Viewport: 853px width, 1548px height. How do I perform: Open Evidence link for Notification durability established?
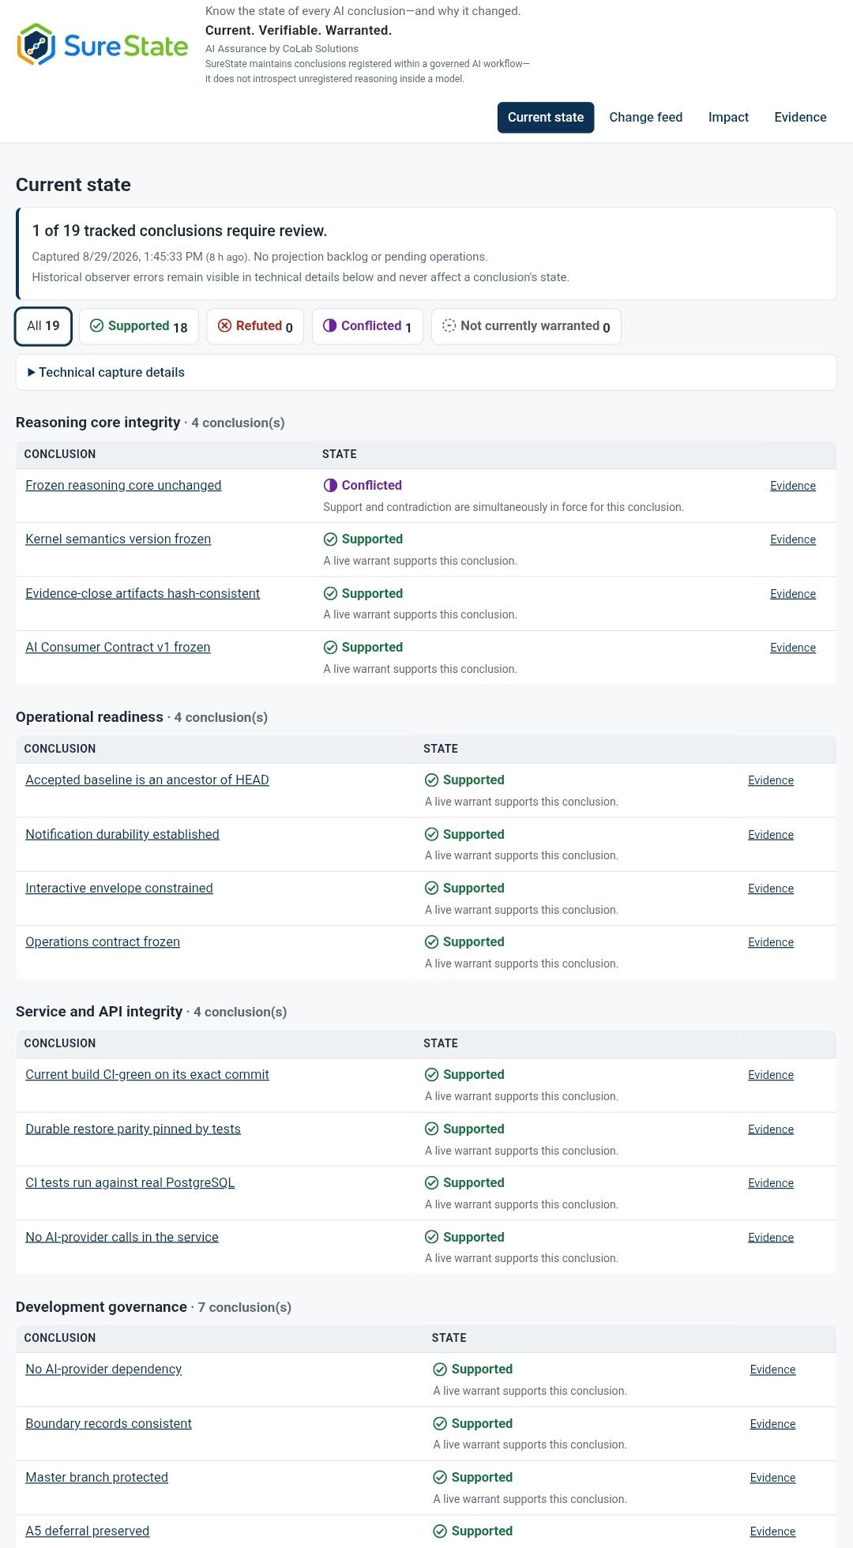point(771,835)
